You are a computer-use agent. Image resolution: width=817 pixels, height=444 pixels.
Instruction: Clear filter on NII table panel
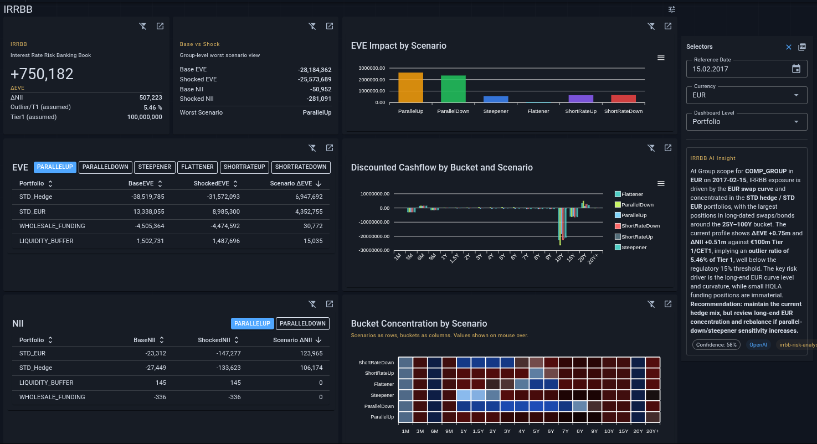(x=312, y=304)
